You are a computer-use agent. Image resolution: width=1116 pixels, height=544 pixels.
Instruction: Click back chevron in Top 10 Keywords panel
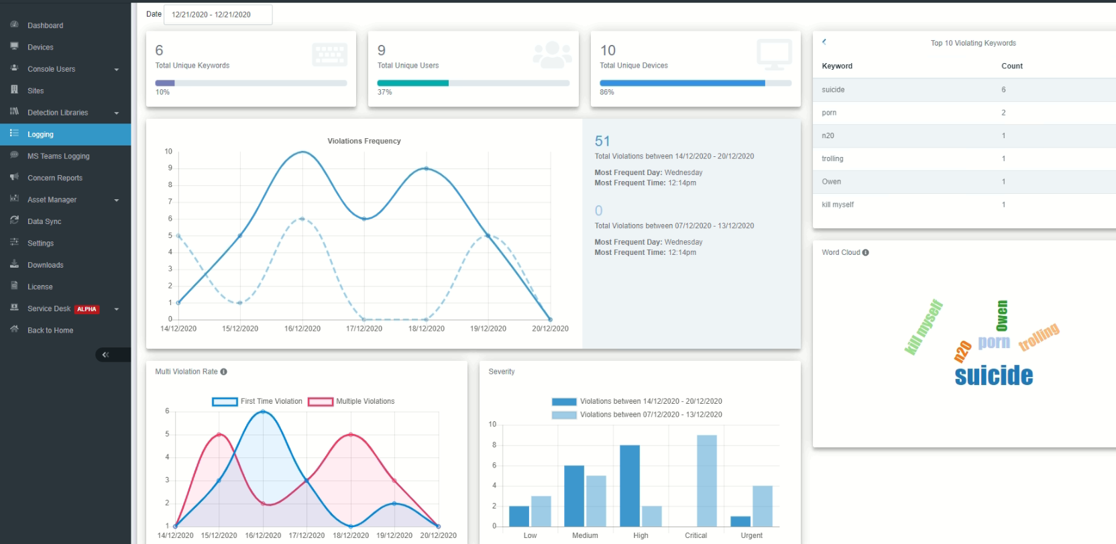pos(824,42)
